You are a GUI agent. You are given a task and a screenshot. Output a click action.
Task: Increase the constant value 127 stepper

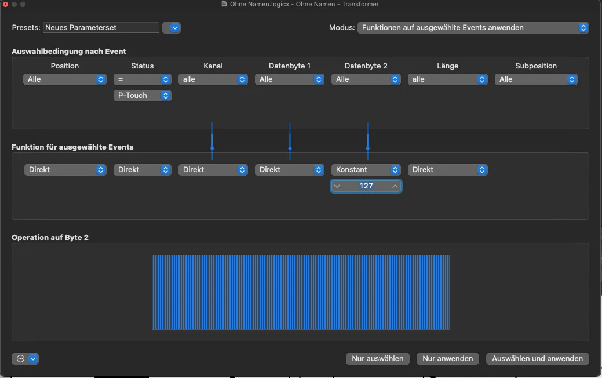(395, 186)
